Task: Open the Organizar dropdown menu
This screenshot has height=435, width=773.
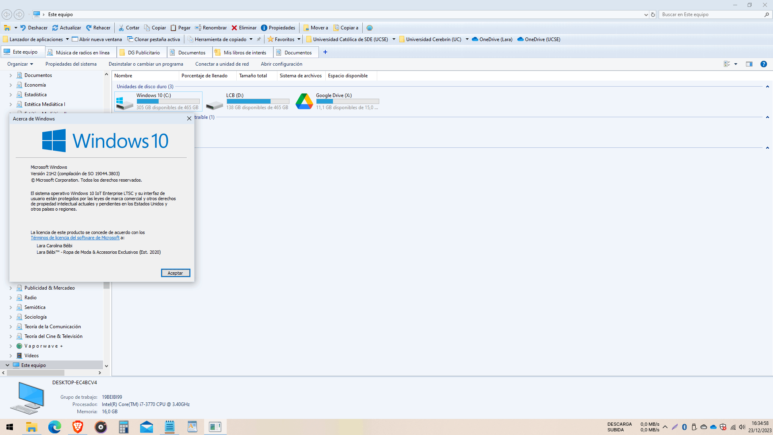Action: click(20, 64)
